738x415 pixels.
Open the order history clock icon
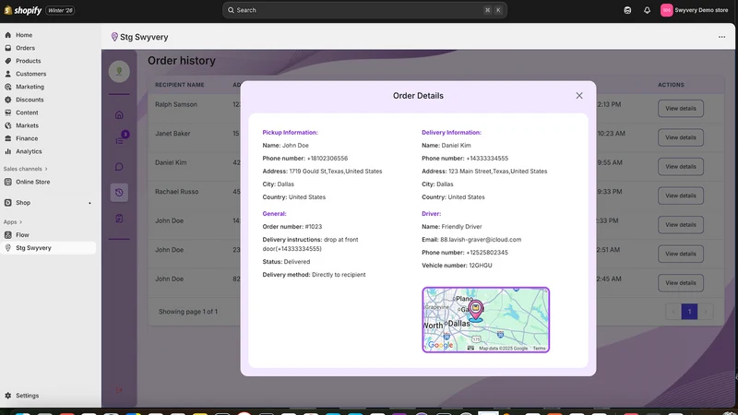coord(119,193)
